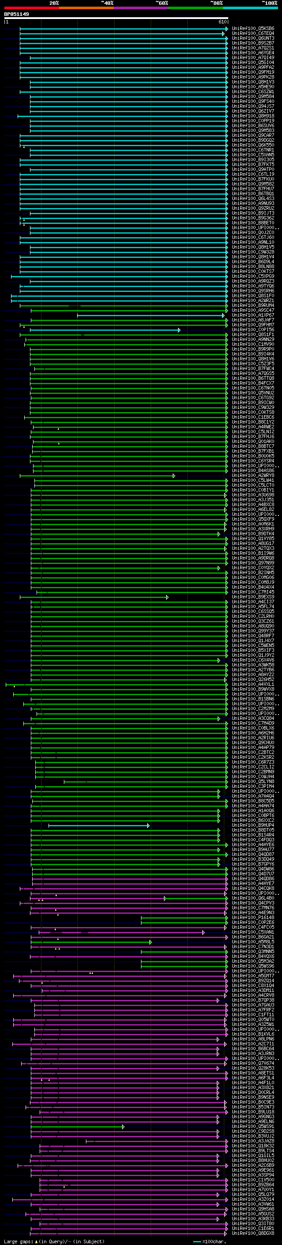This screenshot has height=1245, width=282.
Task: Click the cyan ~100% identity legend segment
Action: coord(250,8)
